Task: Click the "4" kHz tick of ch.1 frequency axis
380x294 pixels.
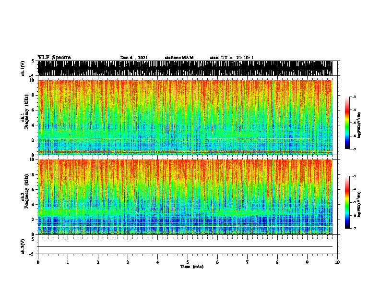Action: 34,125
